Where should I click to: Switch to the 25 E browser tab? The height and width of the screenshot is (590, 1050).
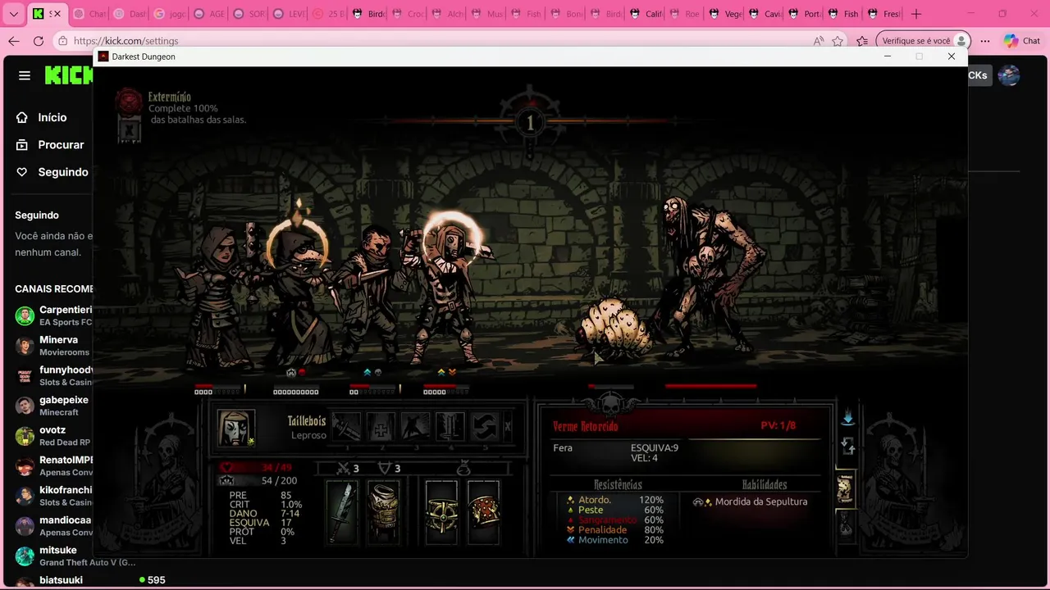pos(330,14)
